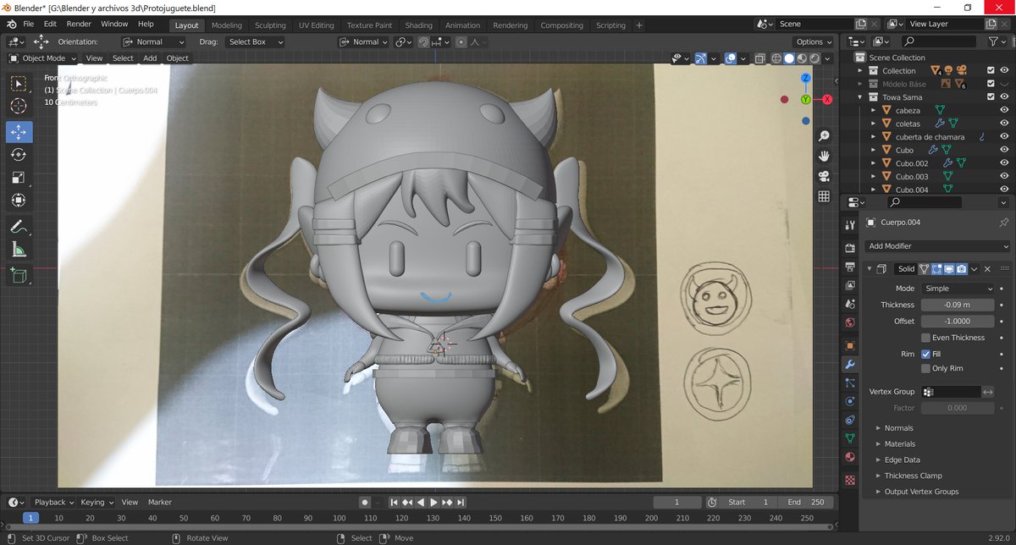This screenshot has height=545, width=1016.
Task: Open the Particles properties tab
Action: coord(850,383)
